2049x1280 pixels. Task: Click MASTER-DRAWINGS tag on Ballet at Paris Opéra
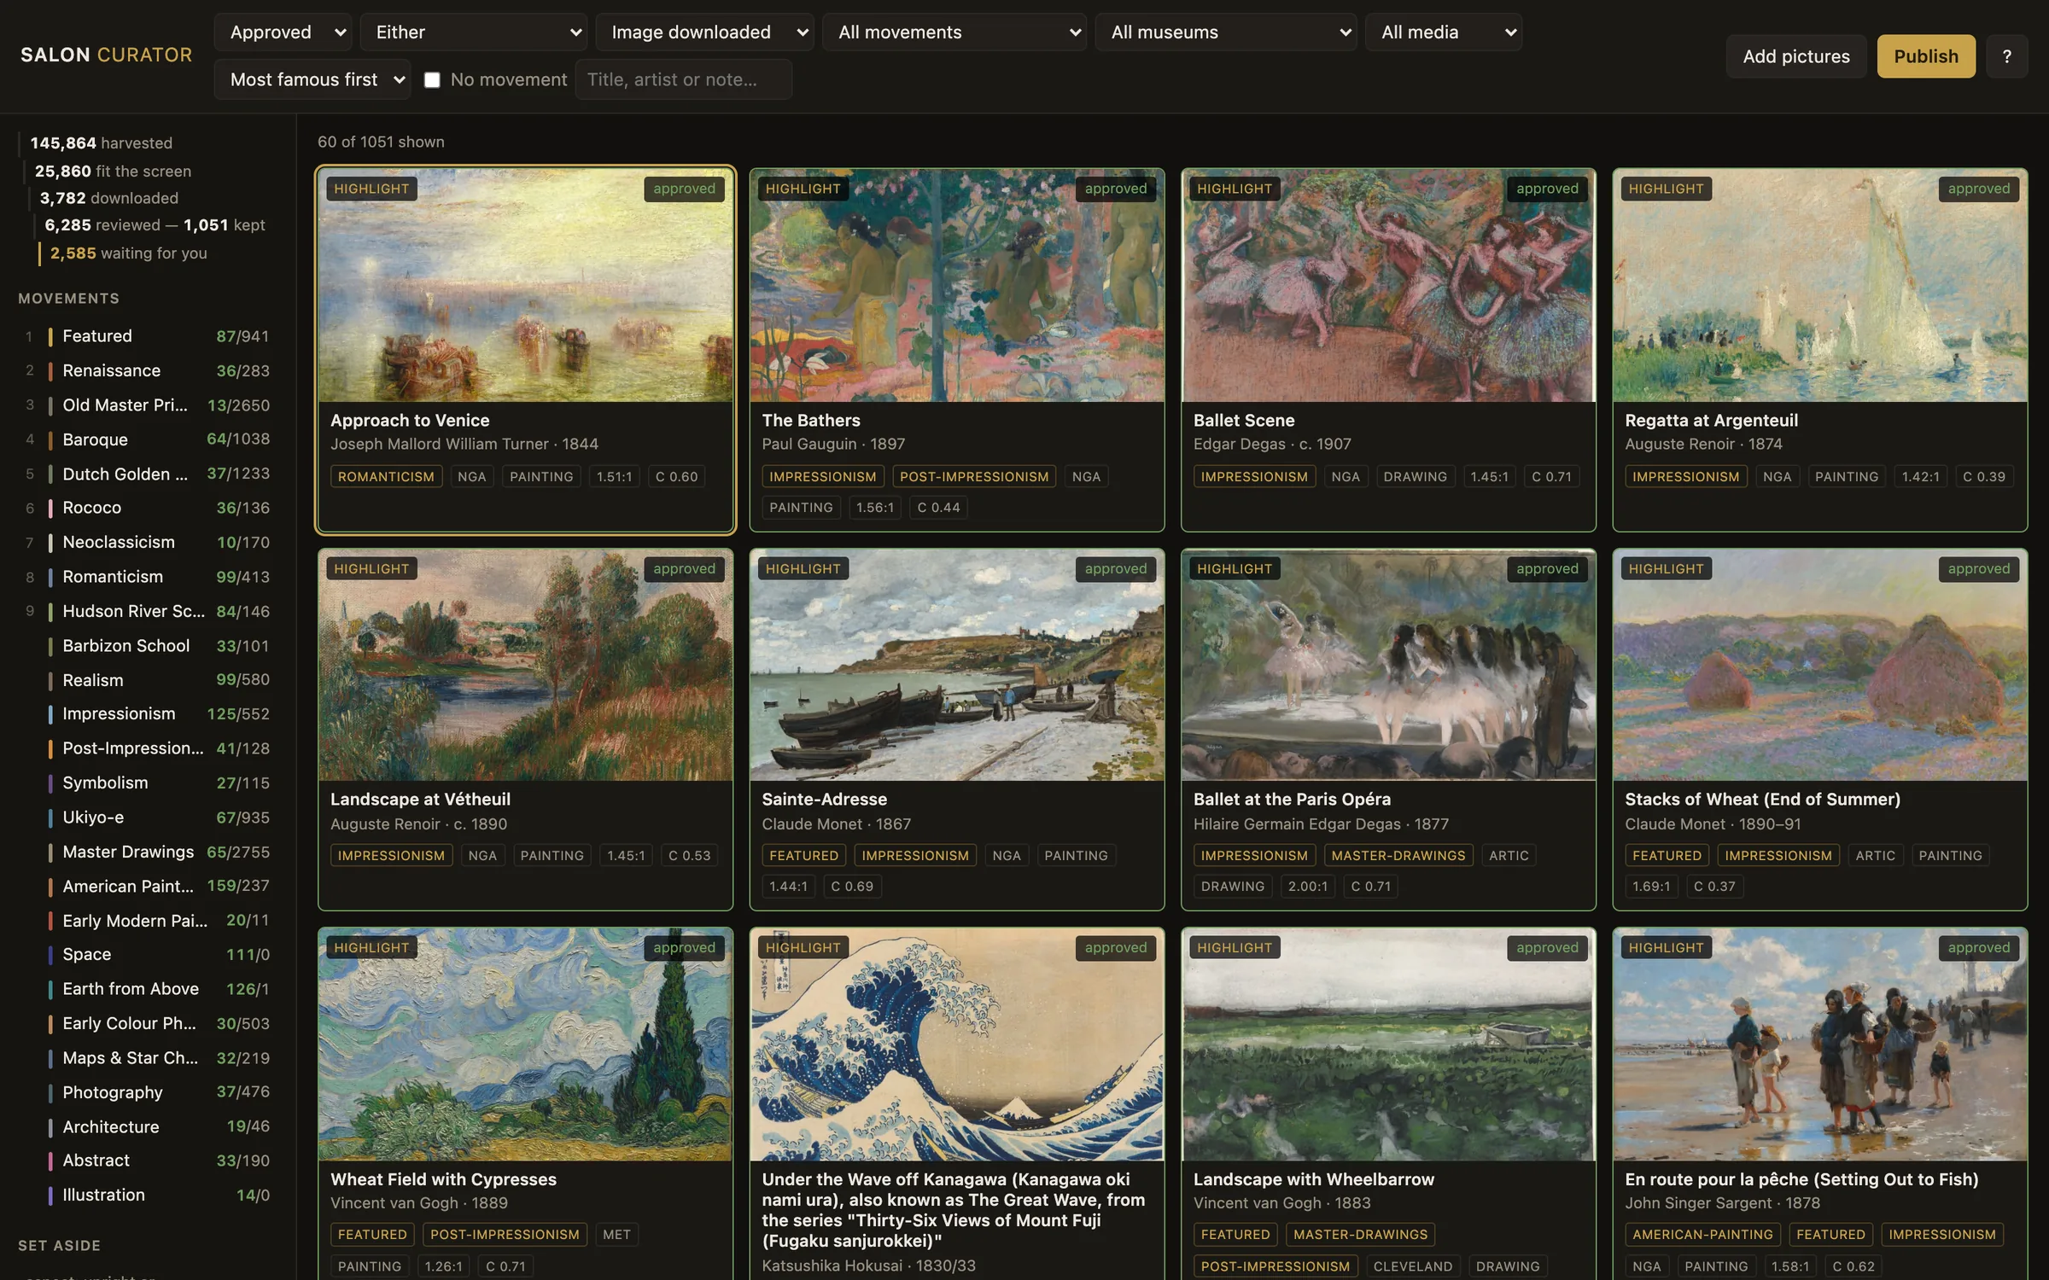pos(1398,855)
